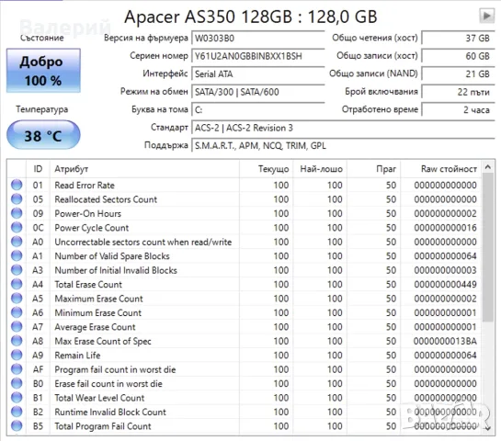This screenshot has width=501, height=441.
Task: Click the status icon of Program fail count row
Action: tap(17, 369)
